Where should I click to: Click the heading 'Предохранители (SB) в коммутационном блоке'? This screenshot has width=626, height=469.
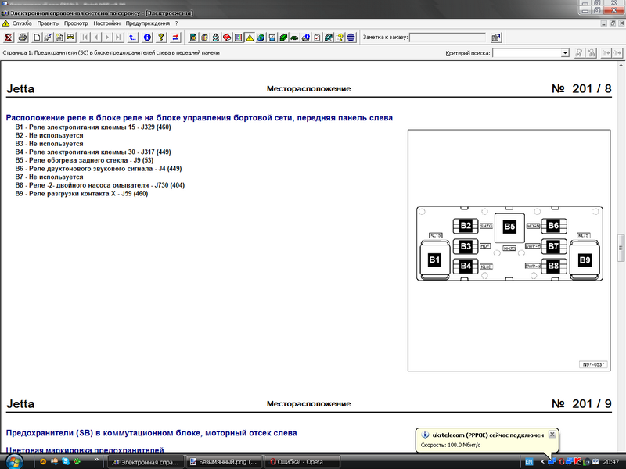[x=151, y=433]
